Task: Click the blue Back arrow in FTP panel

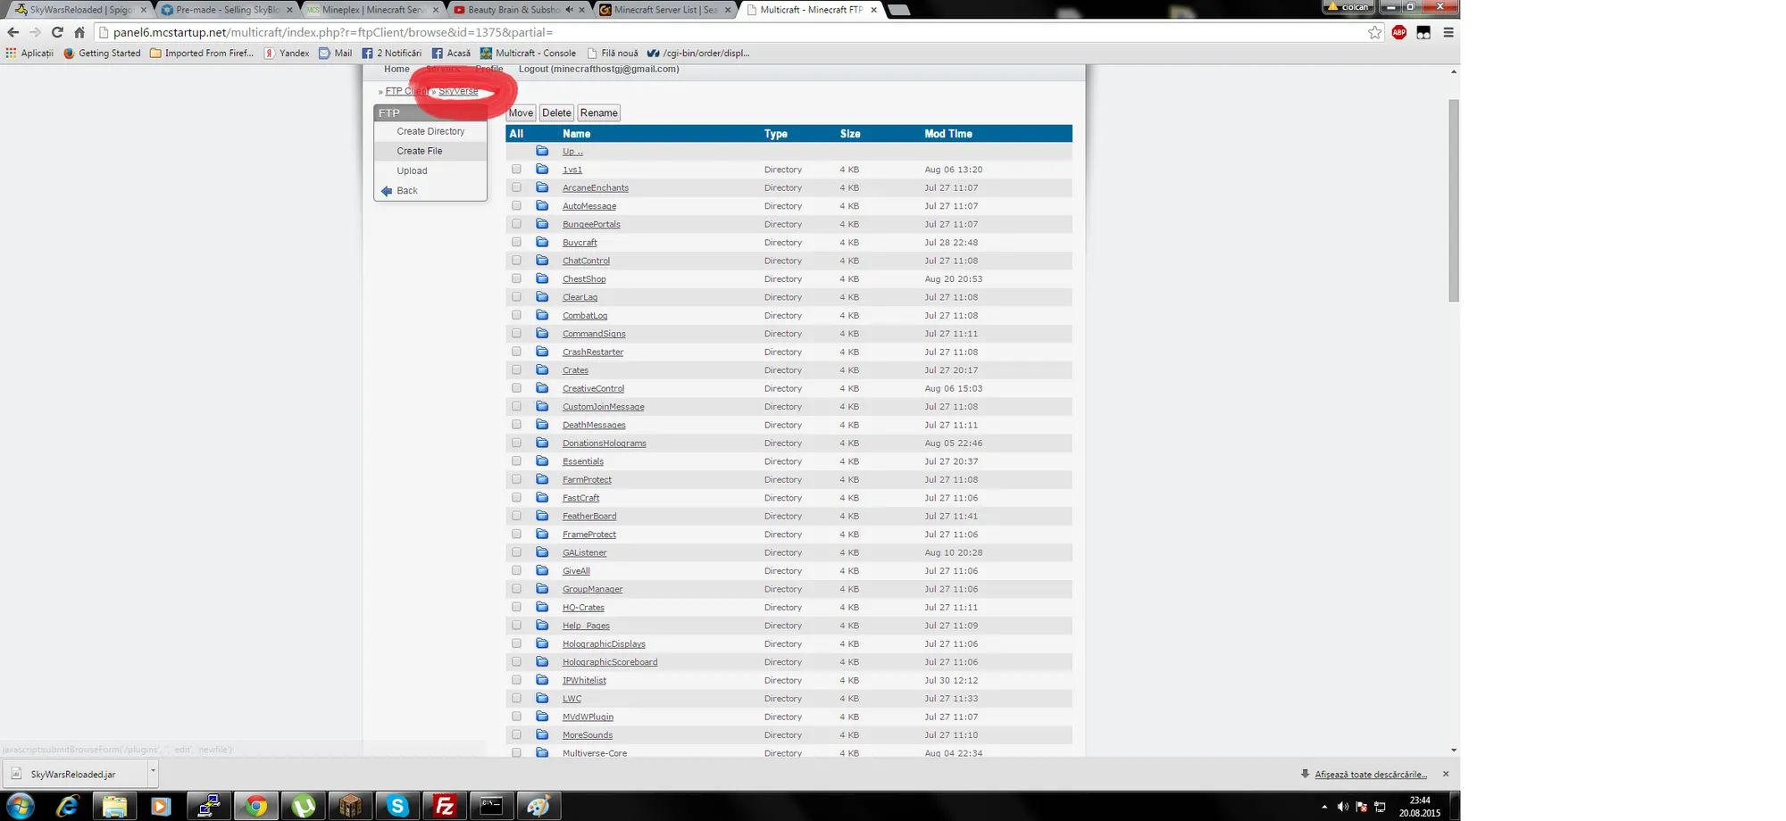Action: tap(387, 191)
